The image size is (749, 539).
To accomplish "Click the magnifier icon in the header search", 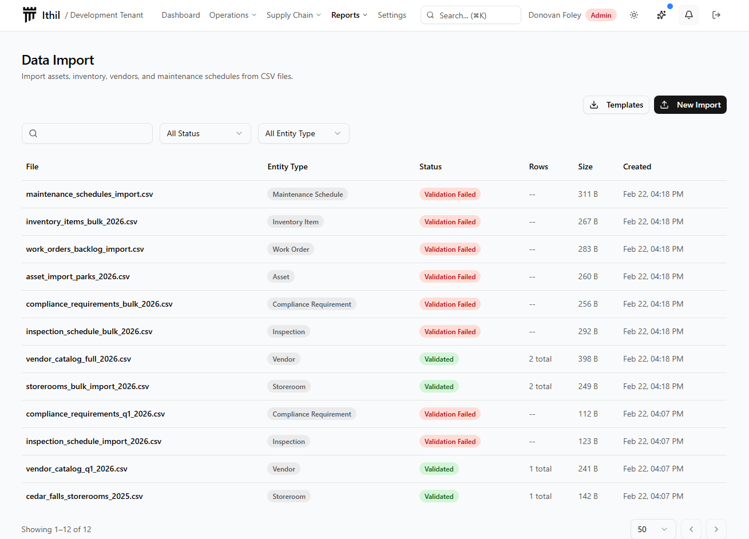I will coord(430,15).
